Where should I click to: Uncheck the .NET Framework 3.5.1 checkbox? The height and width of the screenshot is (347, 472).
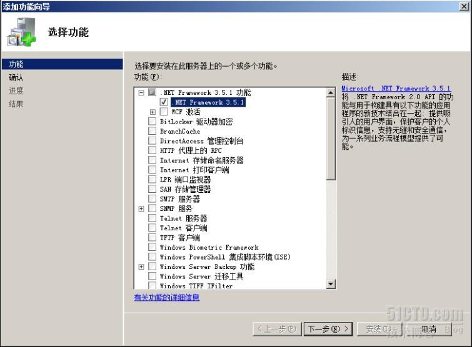coord(164,102)
